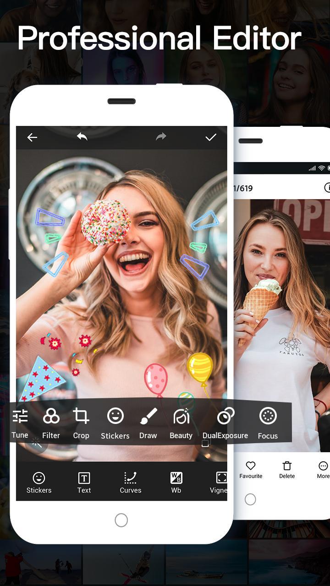Redo the last edit
This screenshot has height=586, width=330.
tap(161, 137)
